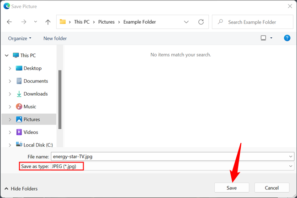
Task: Click the navigation pane scrollbar
Action: tap(60, 100)
